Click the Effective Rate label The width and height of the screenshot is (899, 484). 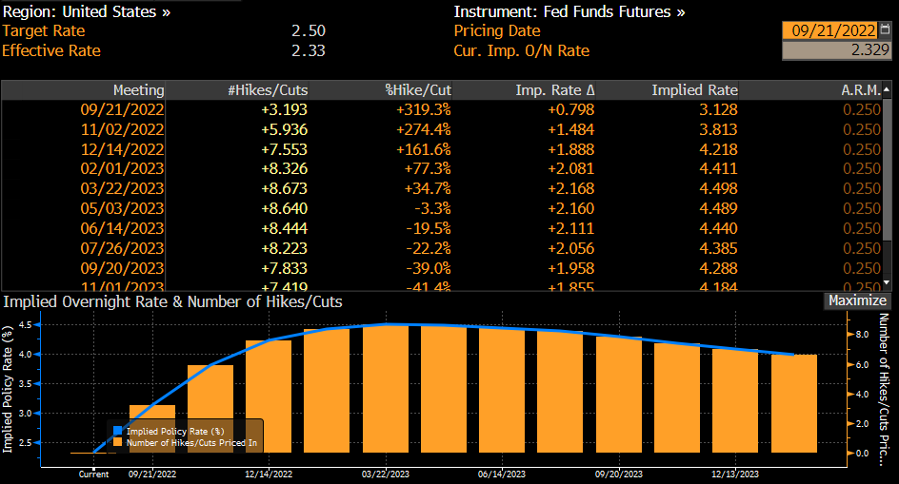click(x=51, y=51)
